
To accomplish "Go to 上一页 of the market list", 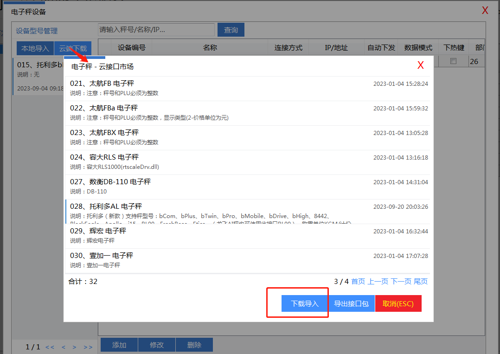I will pos(378,282).
